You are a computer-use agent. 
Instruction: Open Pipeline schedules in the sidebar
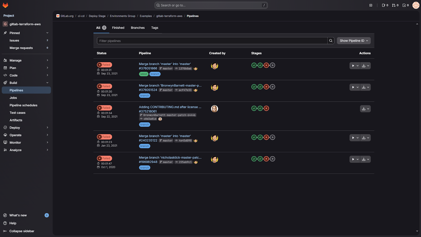coord(26,105)
